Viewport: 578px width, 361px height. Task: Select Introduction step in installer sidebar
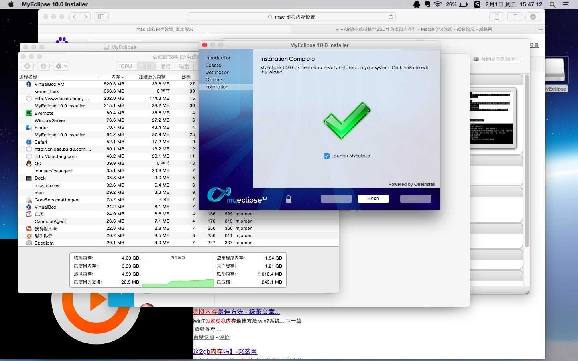point(218,58)
